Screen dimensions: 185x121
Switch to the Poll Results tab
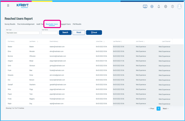coord(77,24)
